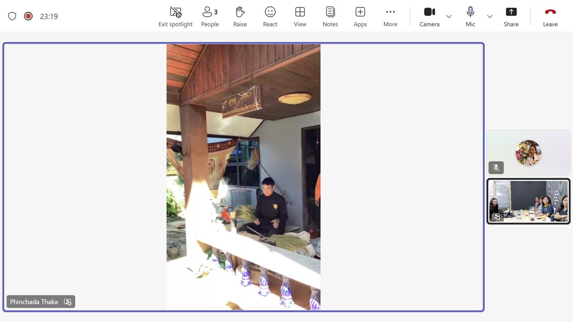573x322 pixels.
Task: Raise your hand in the meeting
Action: click(240, 16)
